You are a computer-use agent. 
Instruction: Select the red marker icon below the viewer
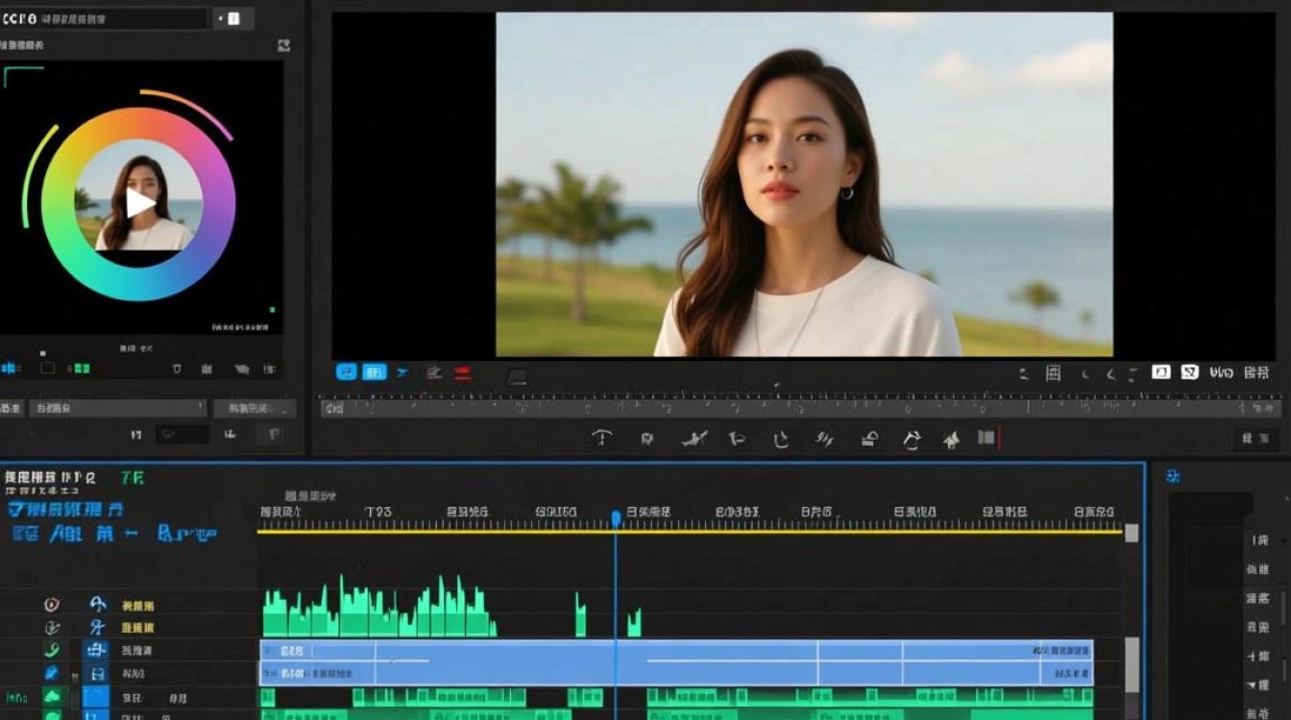click(x=463, y=372)
